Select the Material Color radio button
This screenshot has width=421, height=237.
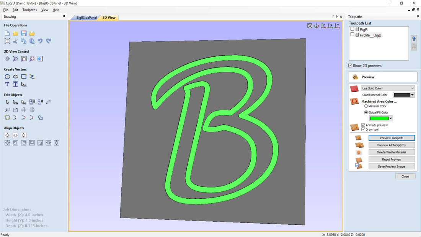tap(366, 106)
